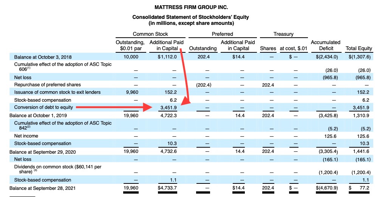Click row label 'Balance at September 29, 2020'
Image resolution: width=382 pixels, height=197 pixels.
point(42,152)
